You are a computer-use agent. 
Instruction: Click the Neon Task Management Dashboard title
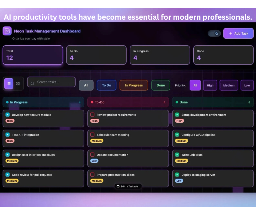point(47,31)
